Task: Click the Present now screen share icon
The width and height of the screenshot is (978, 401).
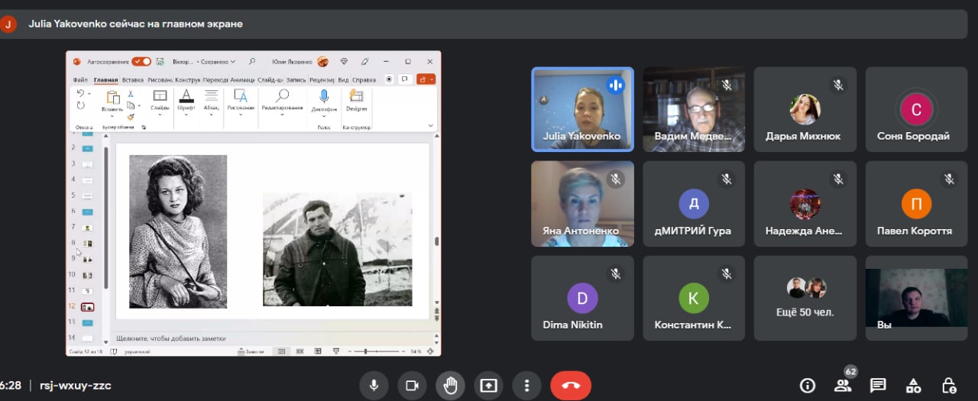Action: (489, 385)
